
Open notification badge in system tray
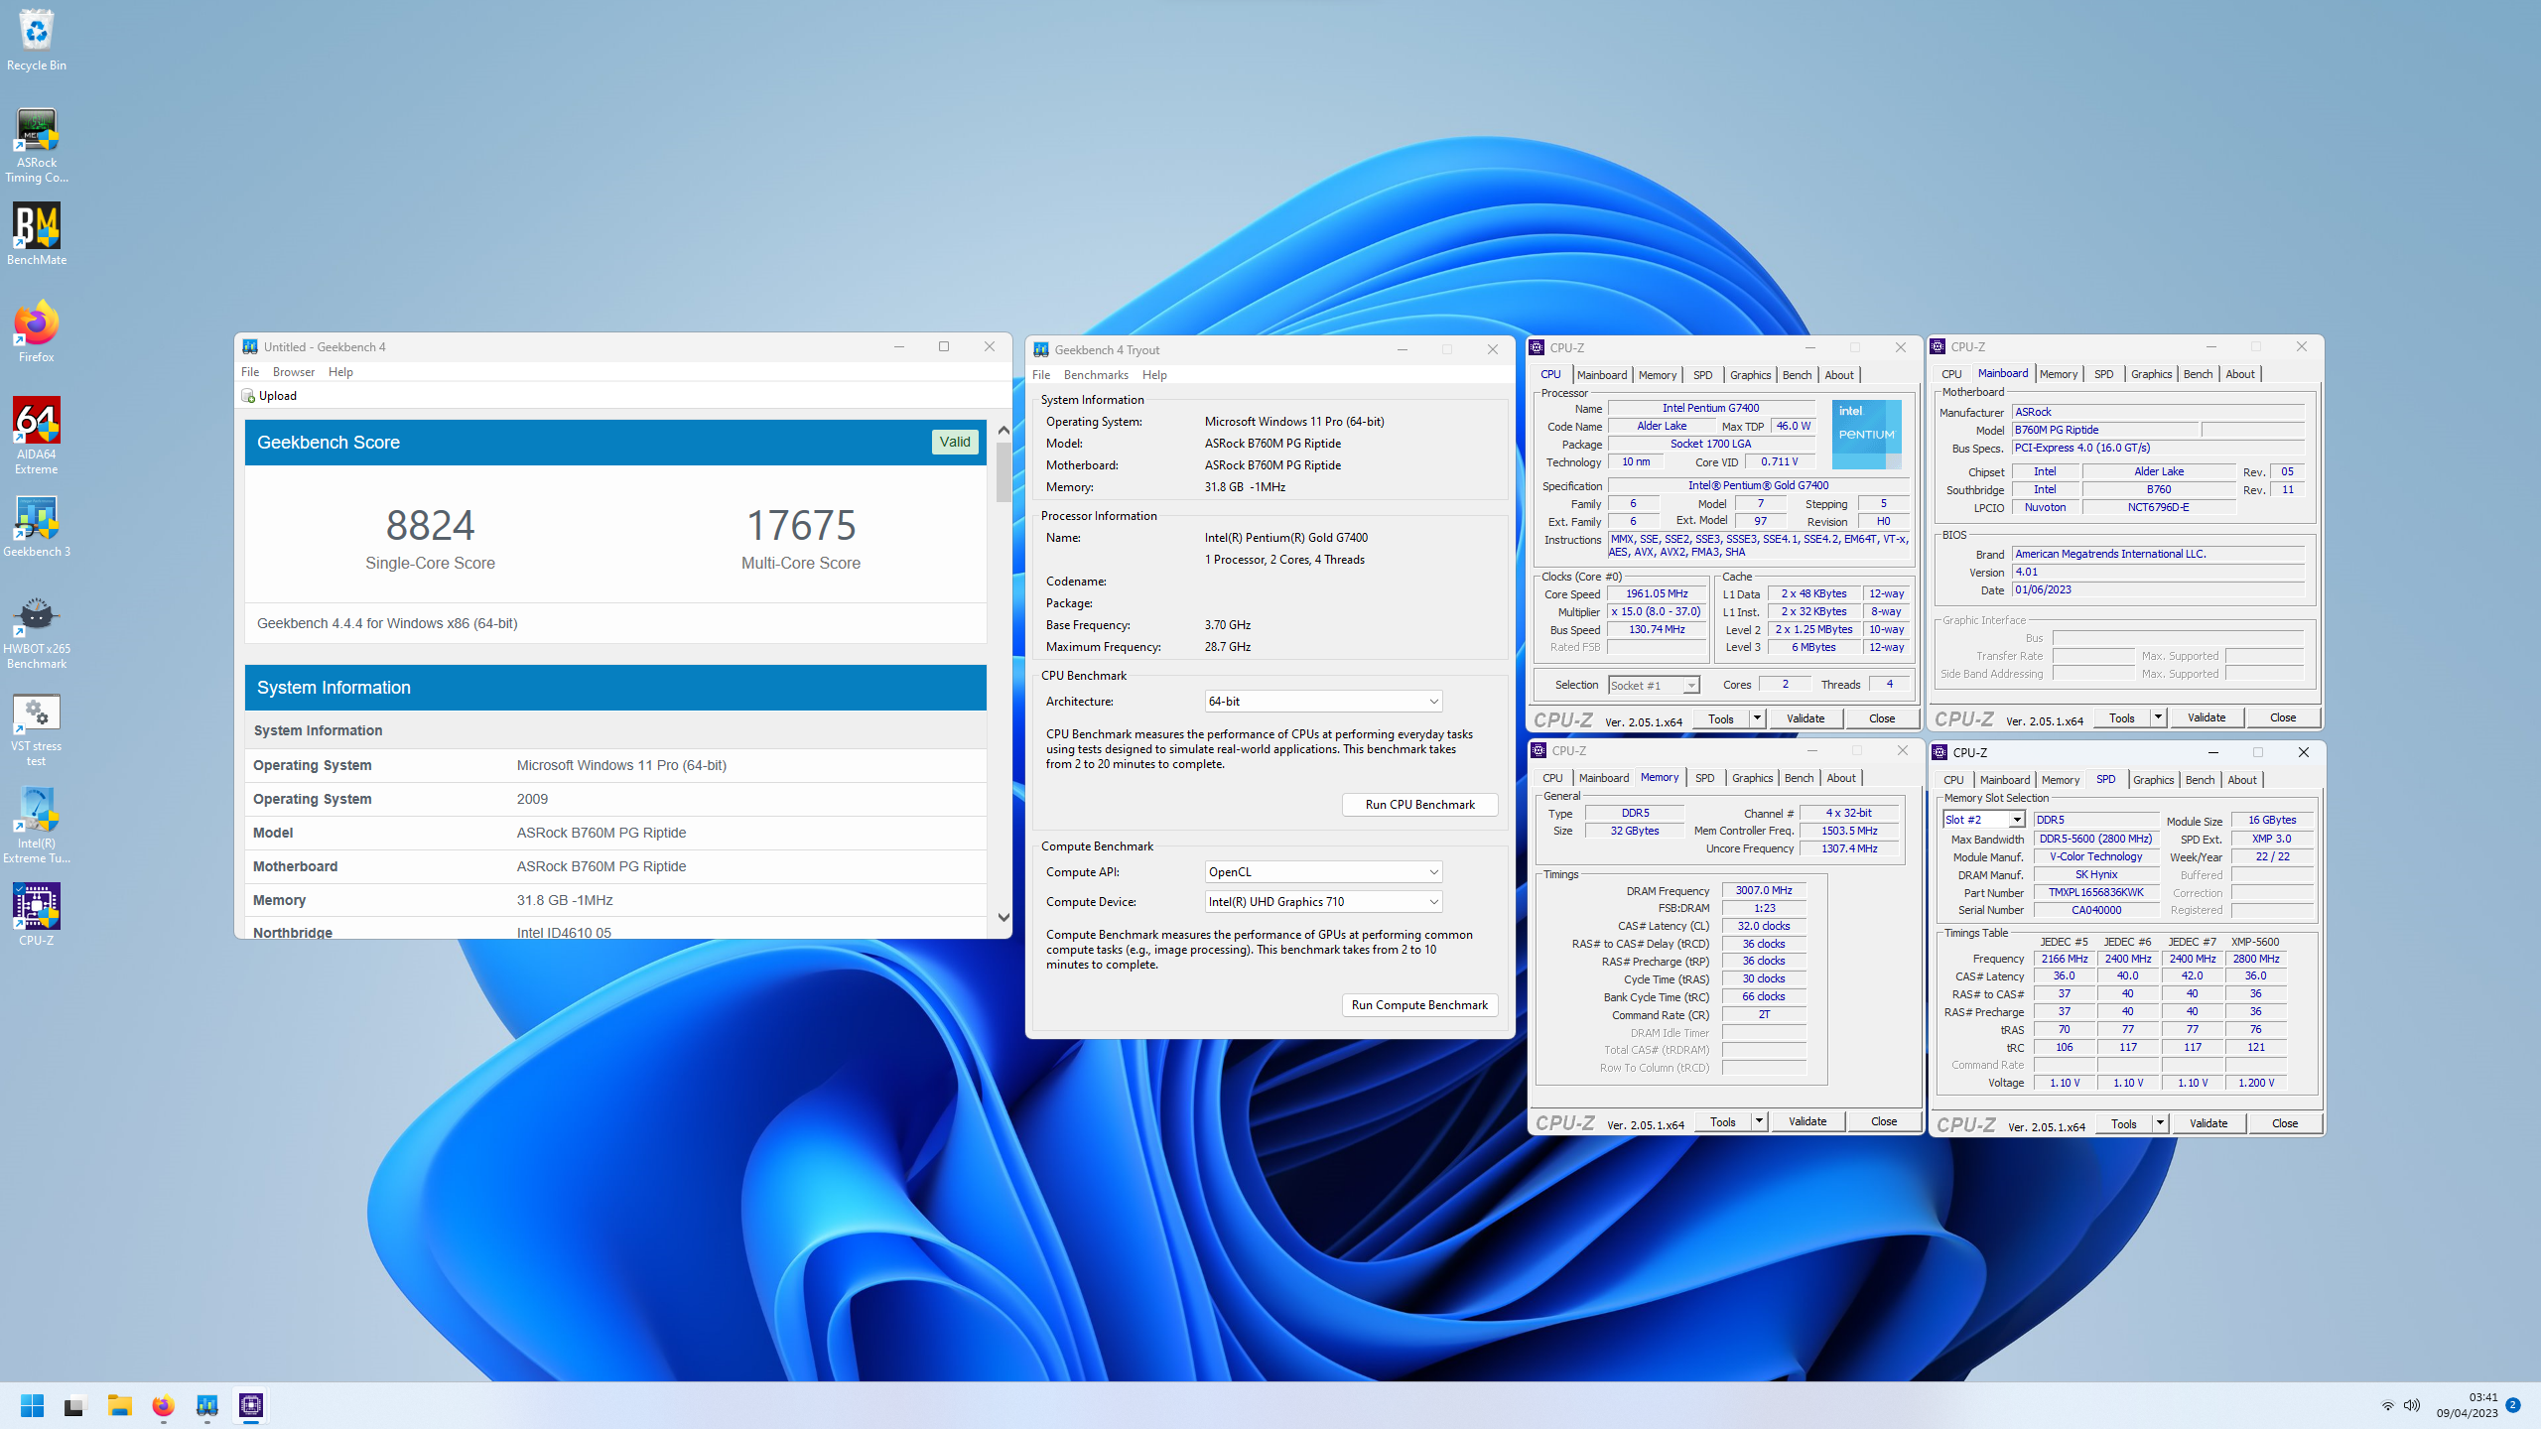(2513, 1405)
